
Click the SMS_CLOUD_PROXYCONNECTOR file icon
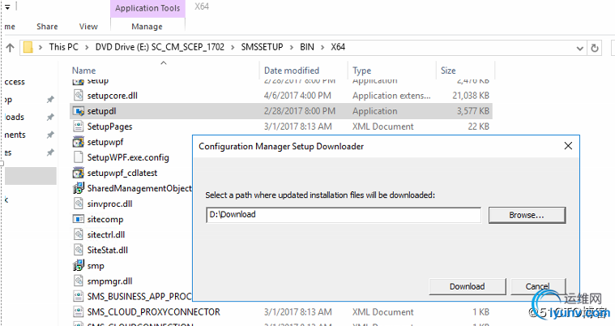(x=79, y=312)
